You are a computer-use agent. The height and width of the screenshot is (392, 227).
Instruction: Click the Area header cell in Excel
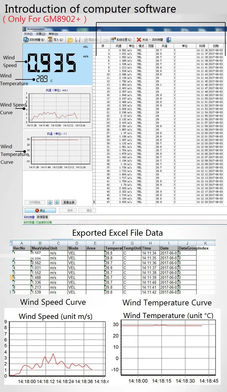tap(95, 248)
